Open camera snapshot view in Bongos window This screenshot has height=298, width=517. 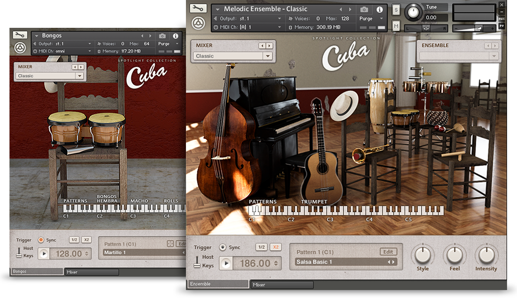point(162,36)
